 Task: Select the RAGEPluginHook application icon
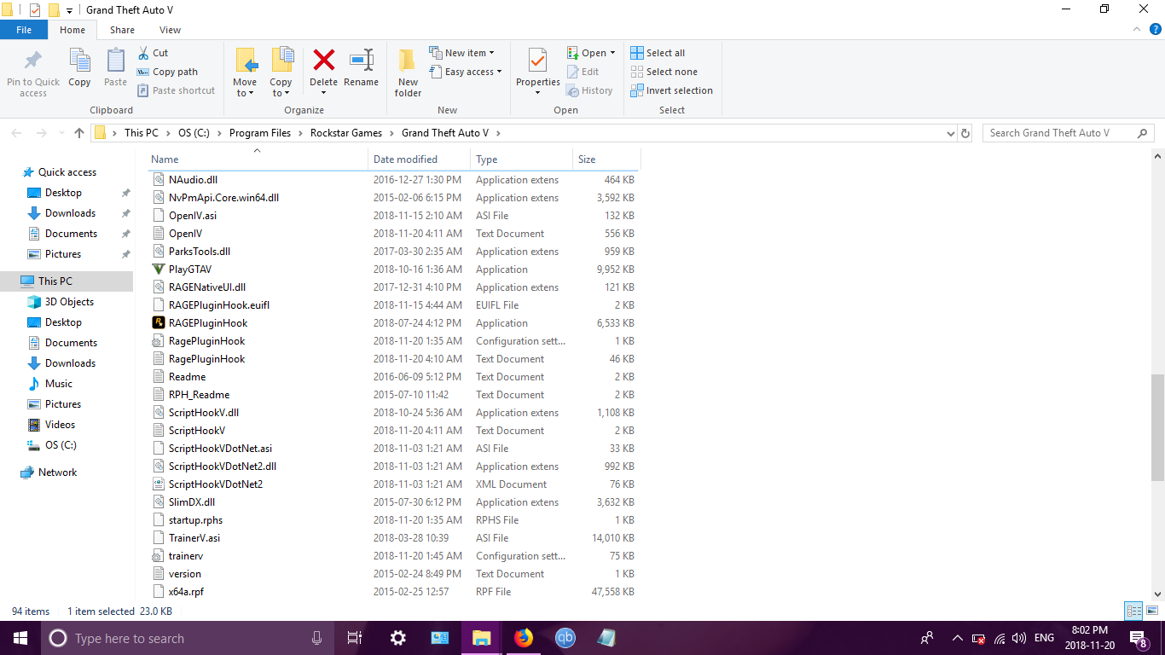[x=159, y=323]
